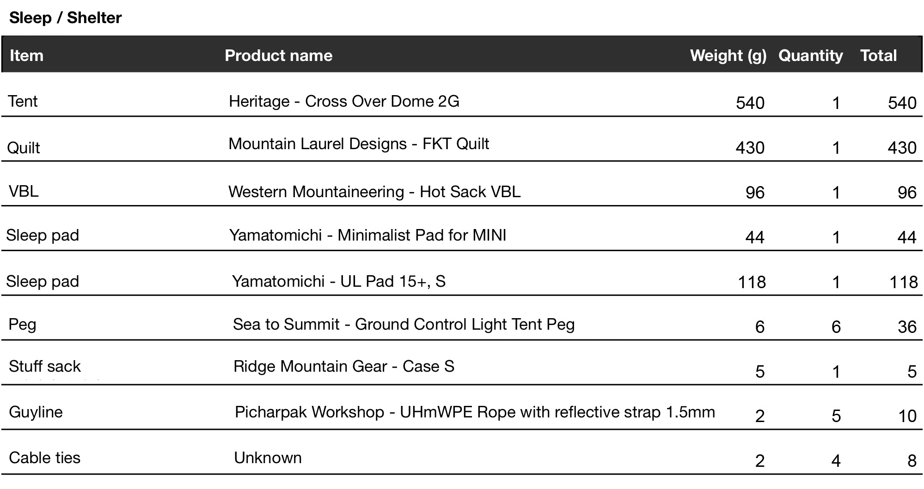Select the Tent item cell

pyautogui.click(x=23, y=101)
